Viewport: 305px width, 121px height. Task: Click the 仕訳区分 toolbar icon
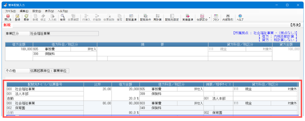202,17
